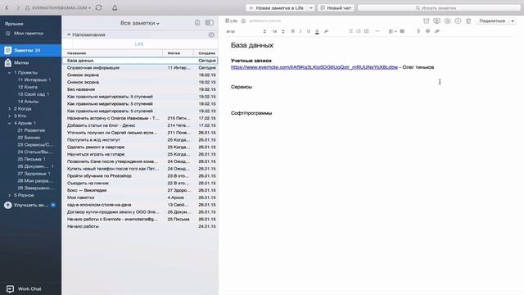Viewport: 524px width, 295px height.
Task: Take a snapshot camera icon
Action: click(x=427, y=31)
